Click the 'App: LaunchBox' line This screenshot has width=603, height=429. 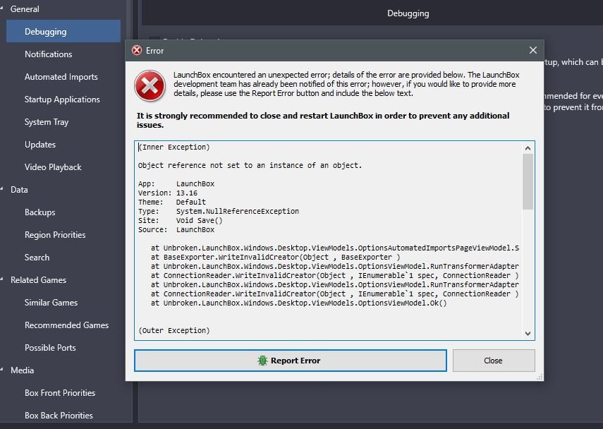click(x=176, y=183)
